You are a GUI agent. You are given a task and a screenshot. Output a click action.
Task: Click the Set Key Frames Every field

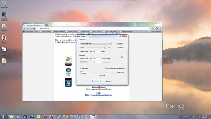pyautogui.click(x=97, y=52)
